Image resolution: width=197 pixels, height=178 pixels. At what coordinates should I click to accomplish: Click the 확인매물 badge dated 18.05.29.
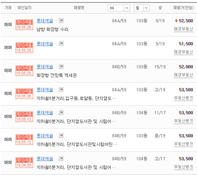pos(24,25)
